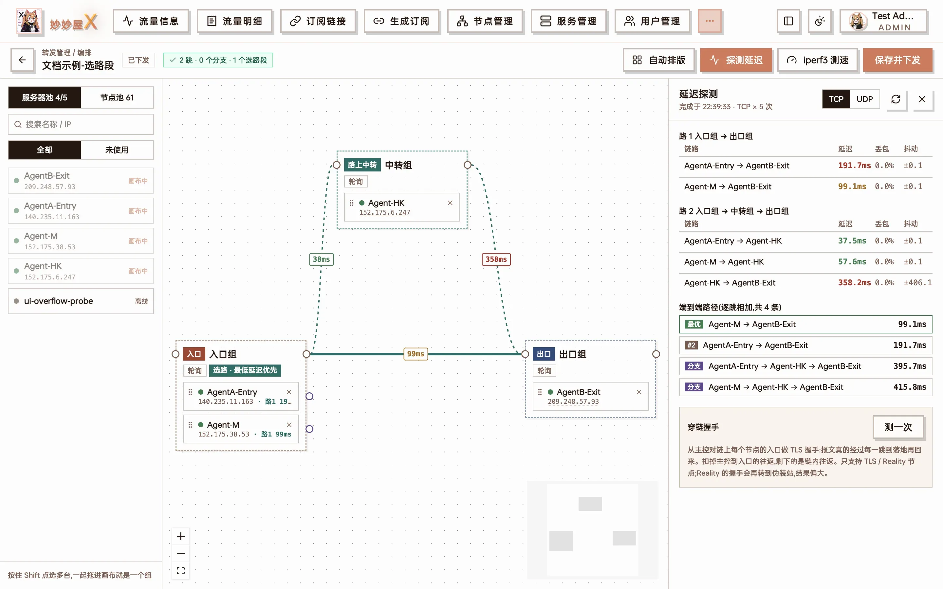Viewport: 943px width, 589px height.
Task: Toggle the sidebar layout icon in header
Action: pos(788,21)
